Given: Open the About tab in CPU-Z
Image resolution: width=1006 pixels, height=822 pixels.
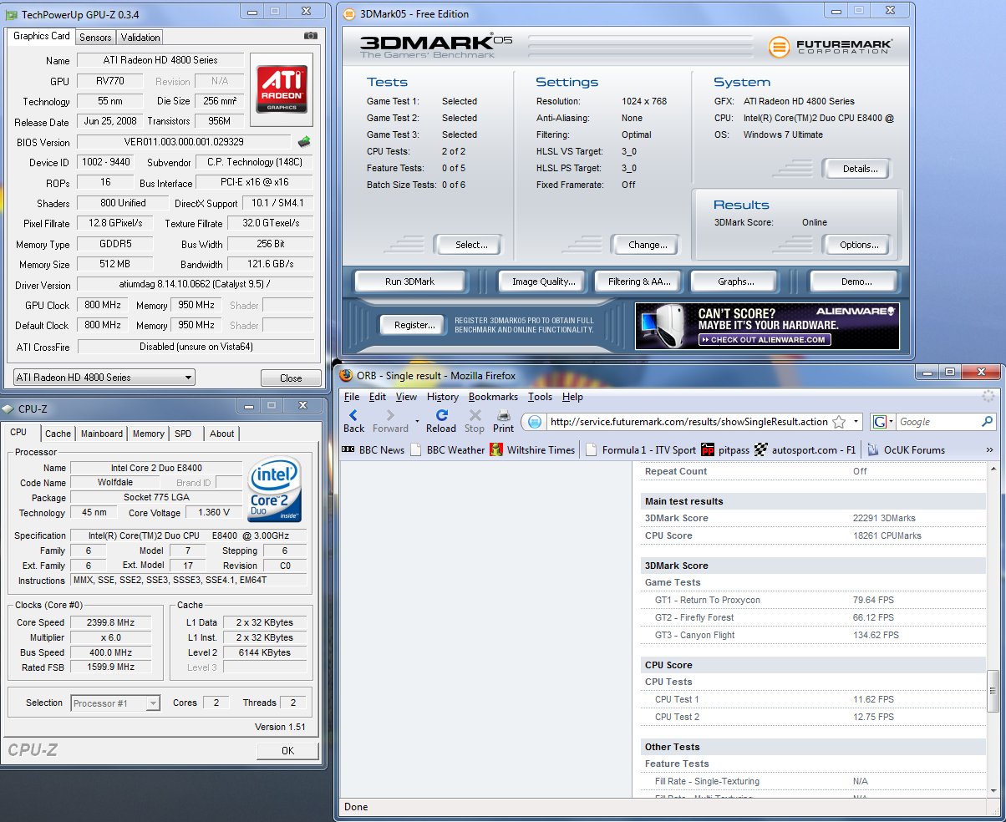Looking at the screenshot, I should point(221,434).
